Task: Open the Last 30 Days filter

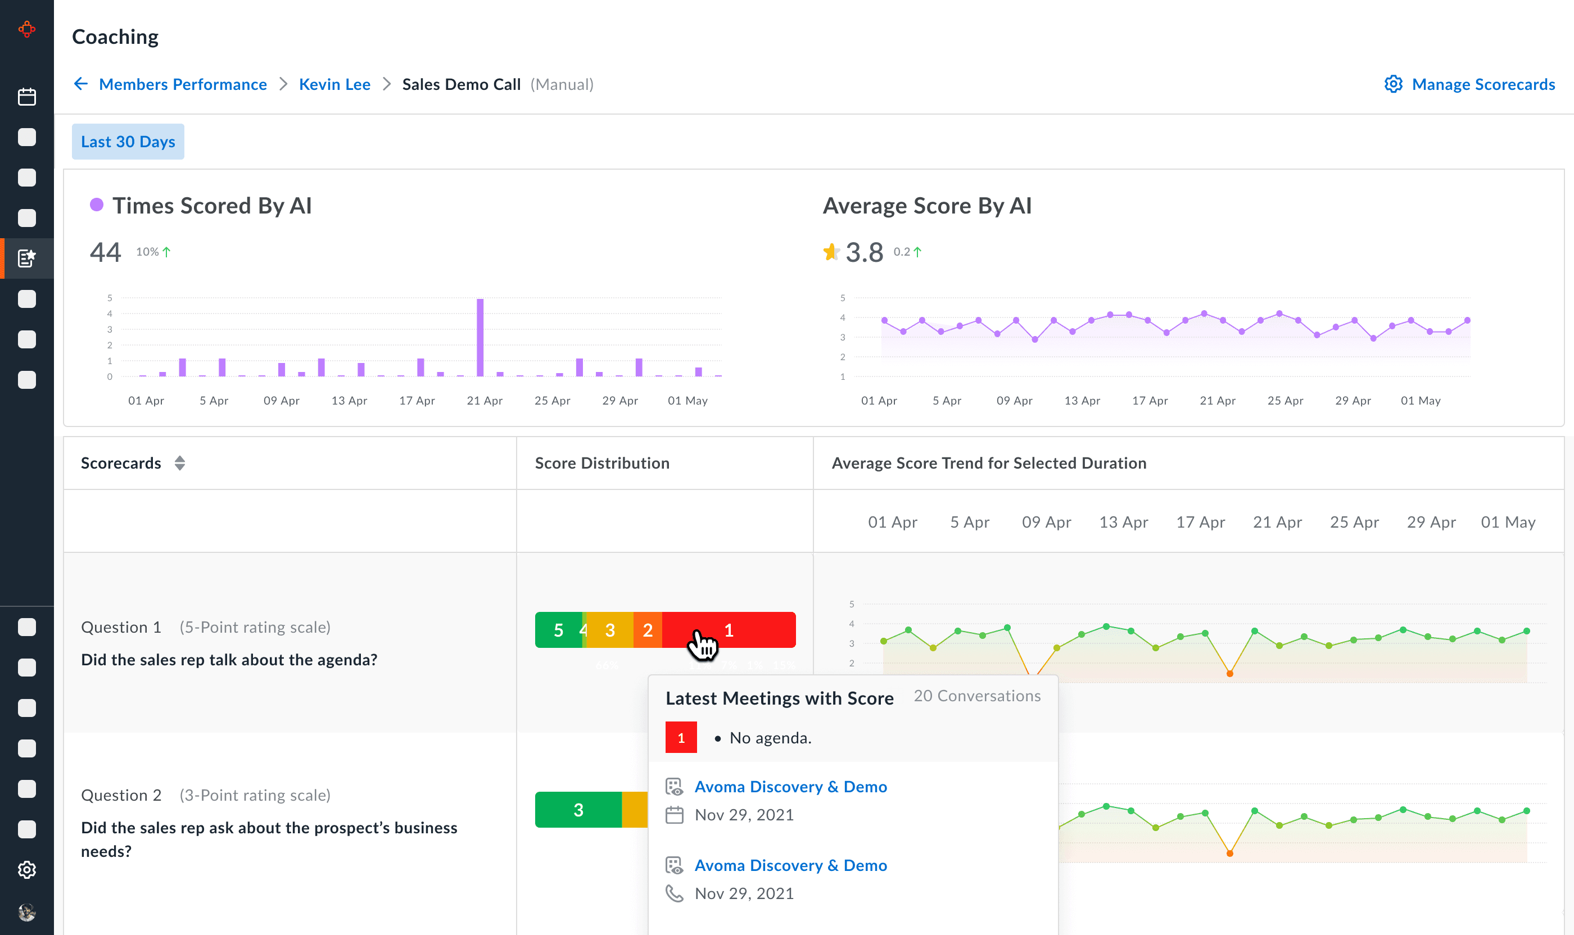Action: 128,142
